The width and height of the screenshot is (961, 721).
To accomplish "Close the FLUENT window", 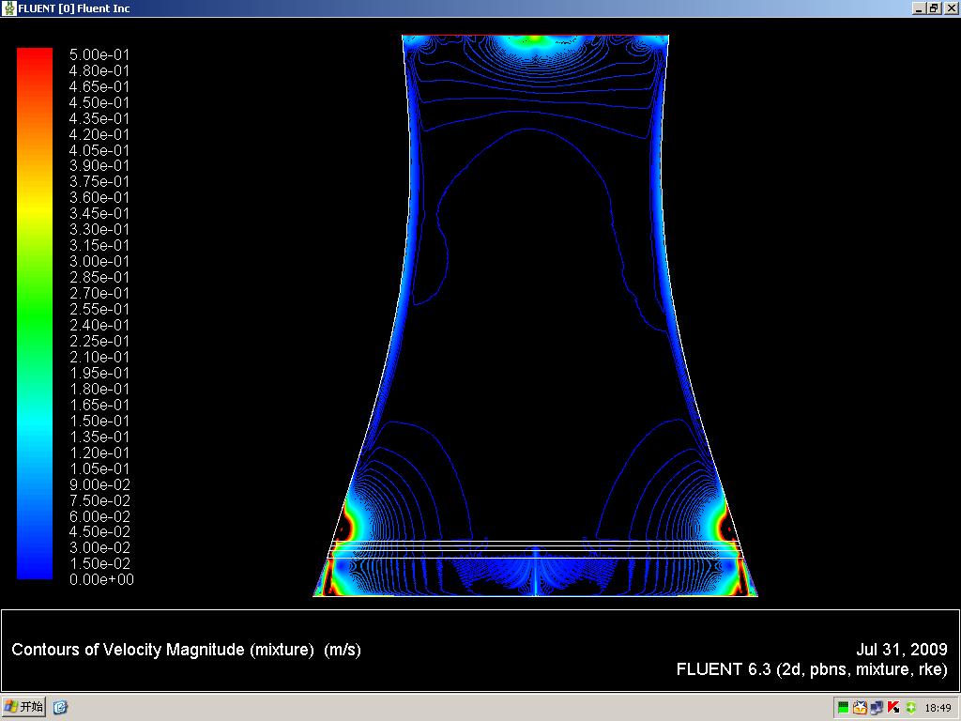I will click(x=950, y=8).
